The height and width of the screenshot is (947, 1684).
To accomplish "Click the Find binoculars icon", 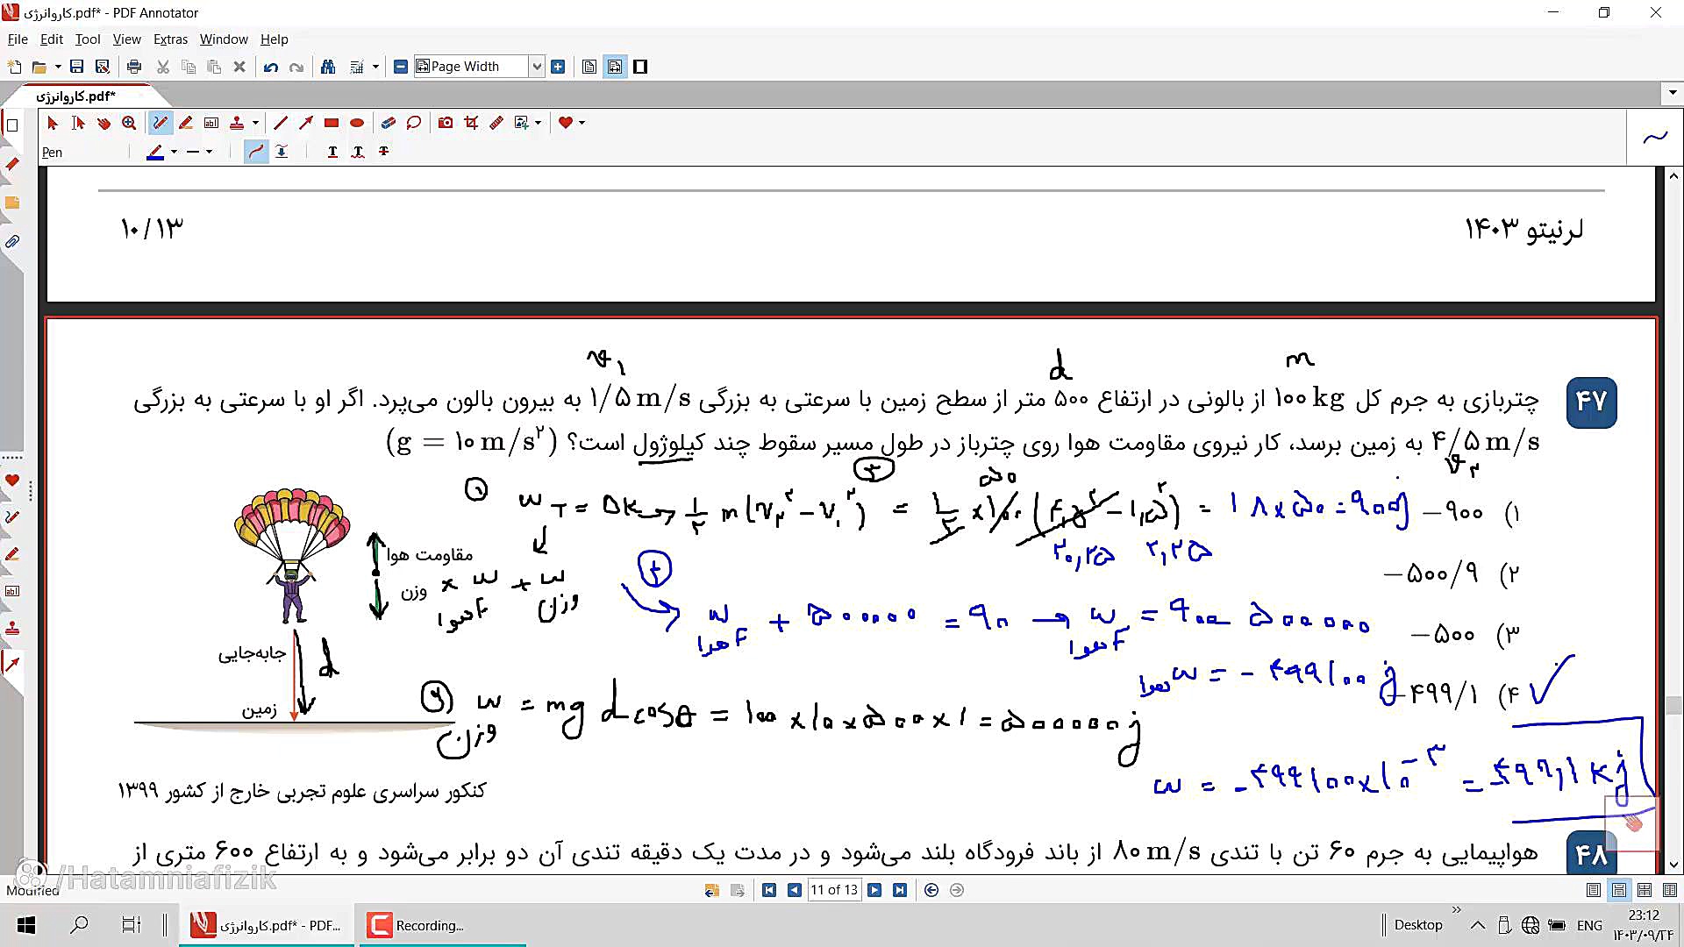I will 328,67.
